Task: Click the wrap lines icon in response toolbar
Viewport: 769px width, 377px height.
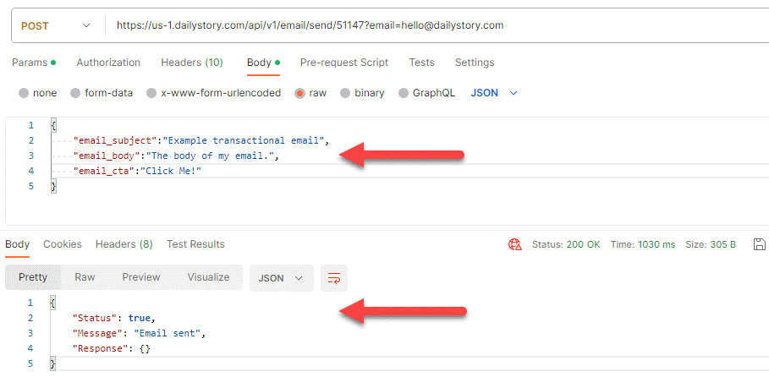Action: (334, 278)
